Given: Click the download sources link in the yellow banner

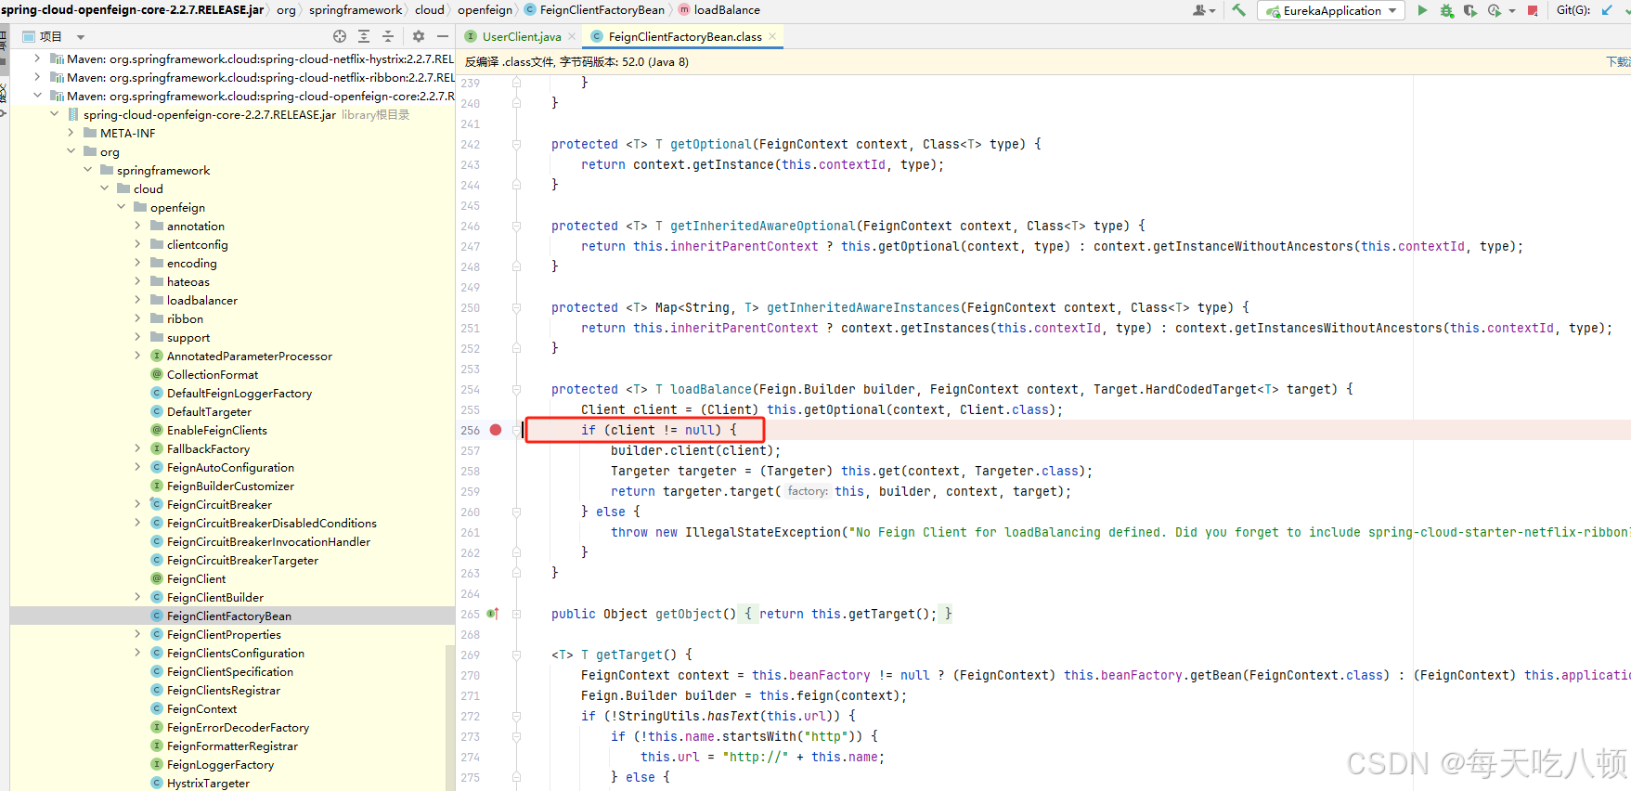Looking at the screenshot, I should tap(1618, 62).
